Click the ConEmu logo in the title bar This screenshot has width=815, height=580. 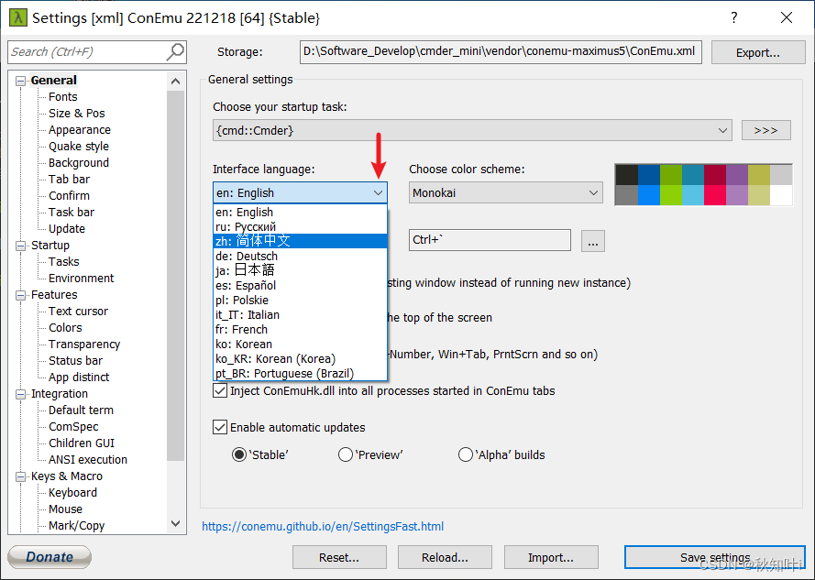tap(18, 17)
